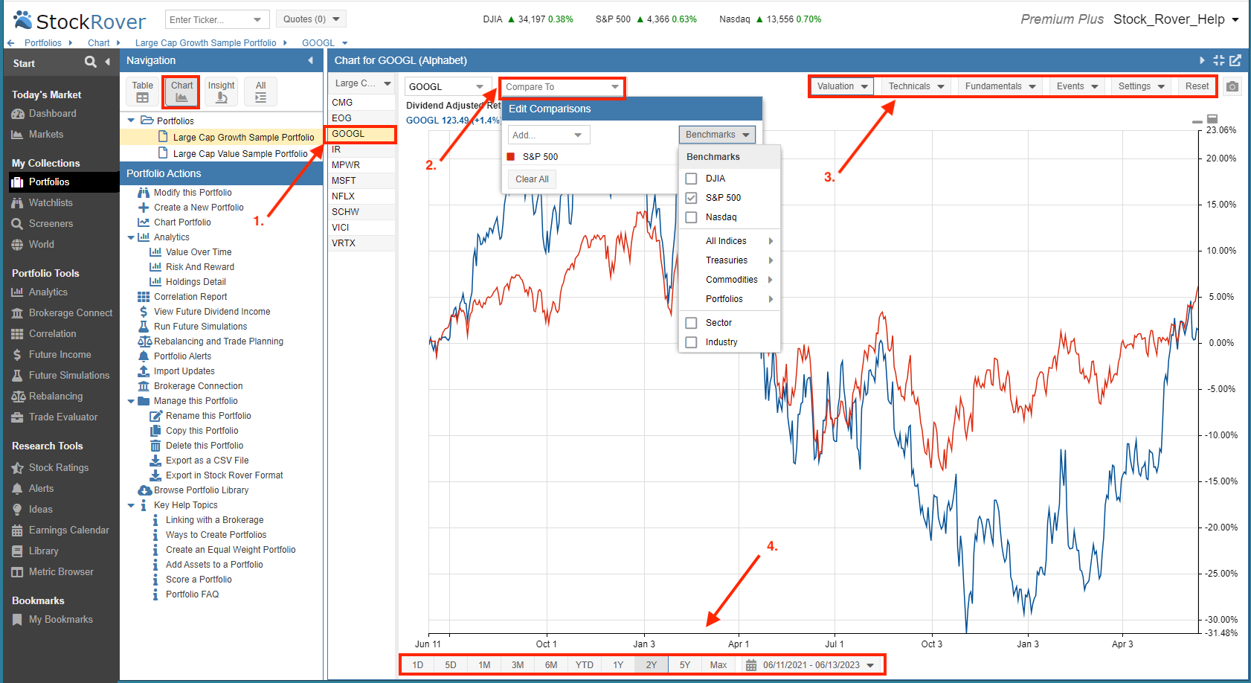Open Portfolios submenu in Benchmarks
The image size is (1251, 683).
tap(730, 299)
